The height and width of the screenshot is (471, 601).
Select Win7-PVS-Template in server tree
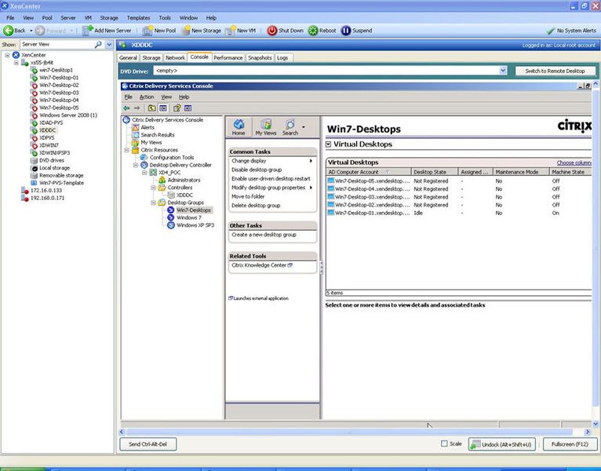(61, 183)
